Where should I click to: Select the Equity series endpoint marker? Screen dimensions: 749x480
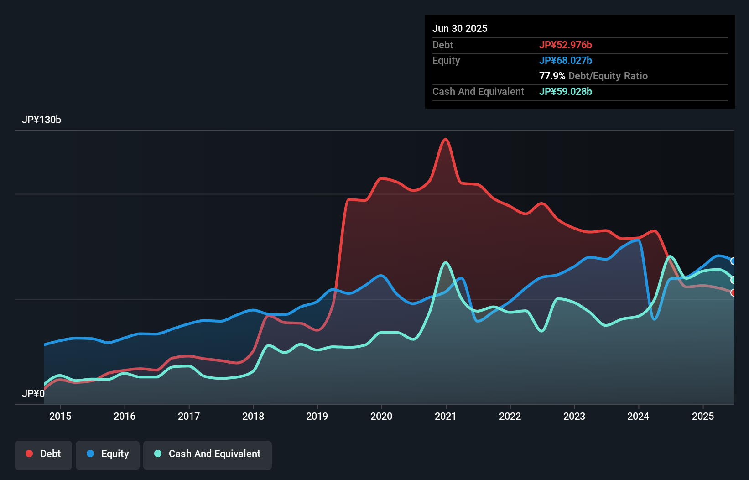[733, 261]
